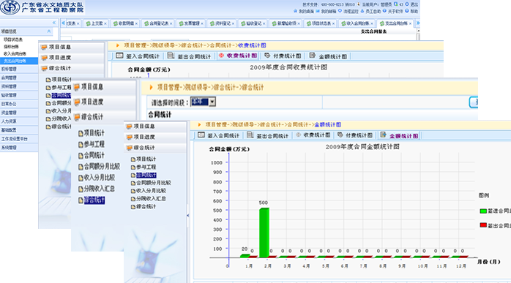This screenshot has height=283, width=511.
Task: Open 综合统计 panel in 收费统计图 window
Action: point(72,69)
